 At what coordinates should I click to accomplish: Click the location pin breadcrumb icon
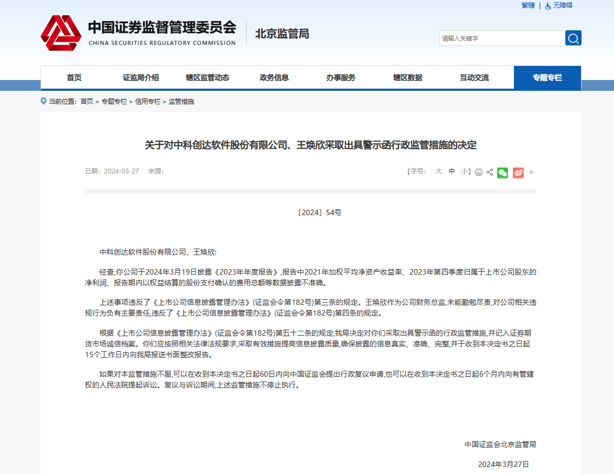pos(43,101)
